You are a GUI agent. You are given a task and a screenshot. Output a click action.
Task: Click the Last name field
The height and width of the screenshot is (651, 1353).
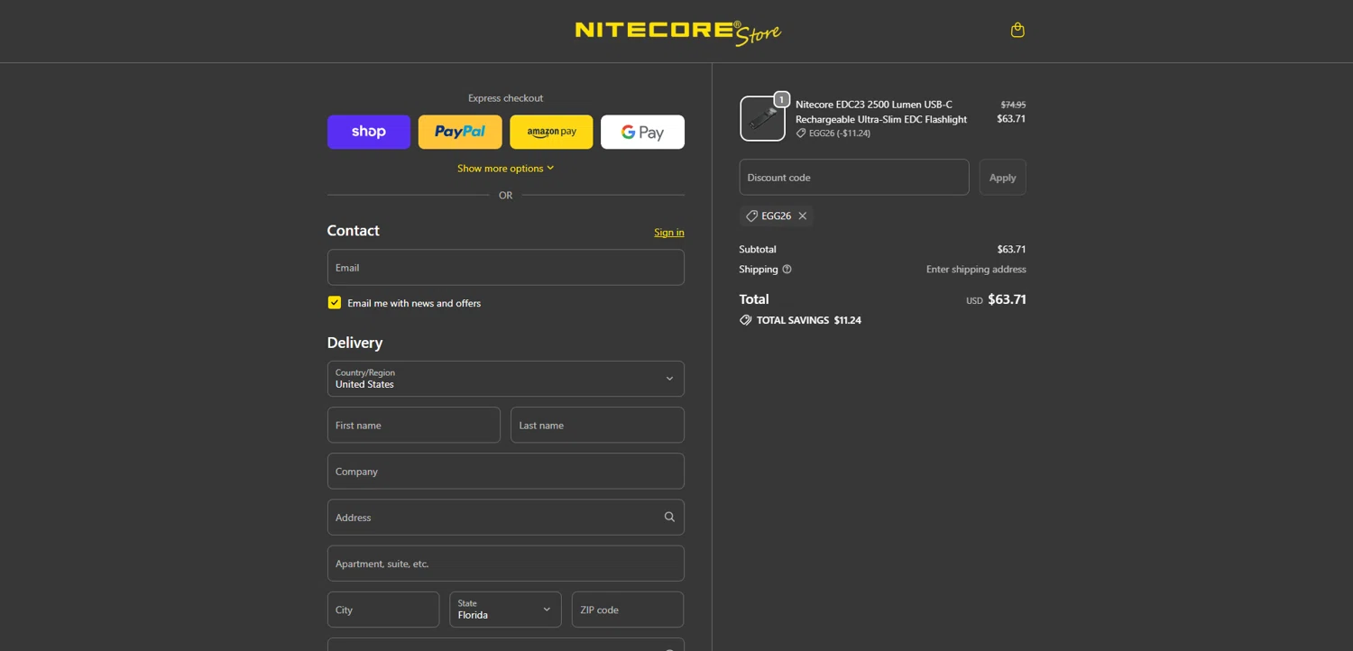click(x=597, y=425)
